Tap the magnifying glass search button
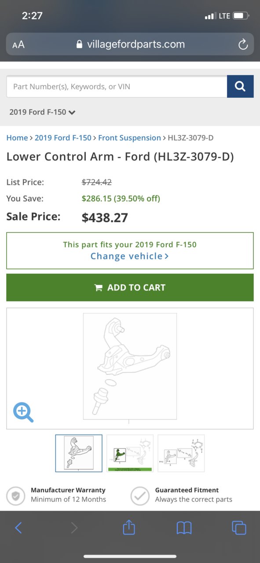260x563 pixels. [240, 86]
